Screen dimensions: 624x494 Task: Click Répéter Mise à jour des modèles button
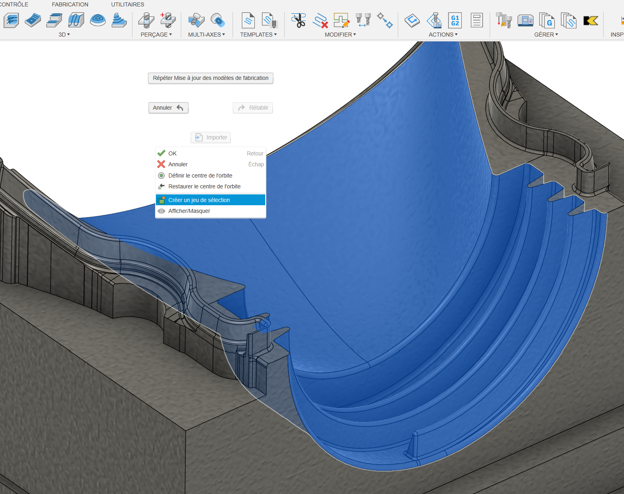[211, 78]
